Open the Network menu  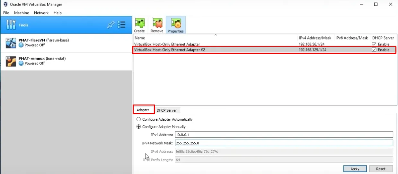[41, 13]
